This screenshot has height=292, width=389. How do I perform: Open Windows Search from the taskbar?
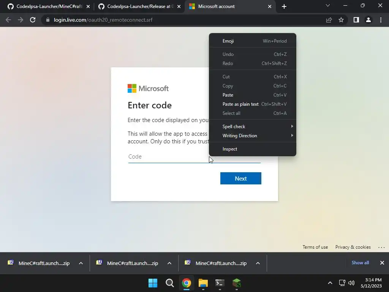point(170,283)
